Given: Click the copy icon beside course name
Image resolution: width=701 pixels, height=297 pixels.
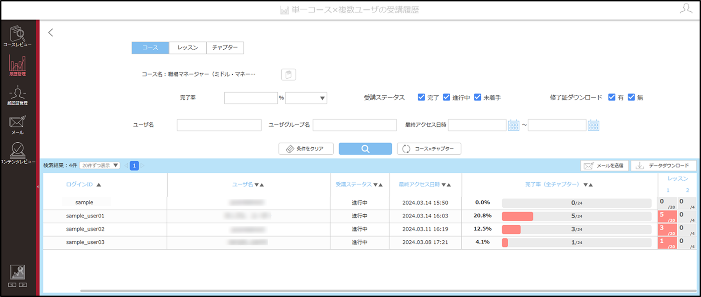Looking at the screenshot, I should pyautogui.click(x=289, y=74).
